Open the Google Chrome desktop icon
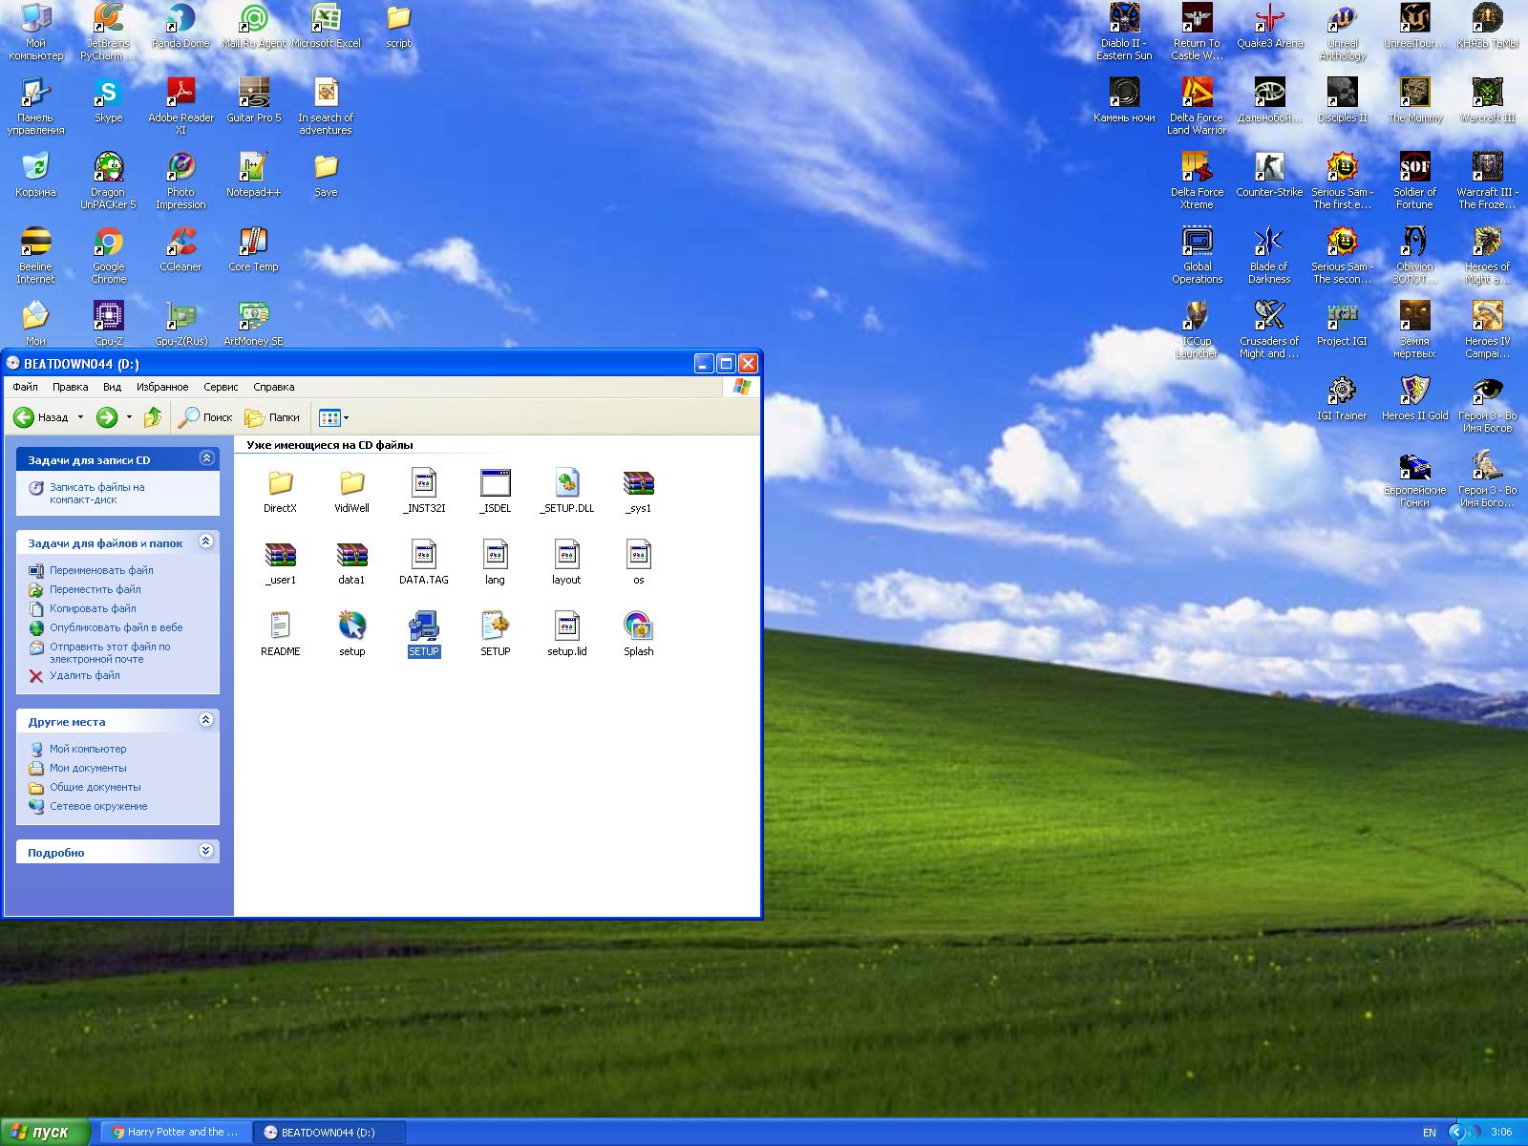 click(108, 243)
